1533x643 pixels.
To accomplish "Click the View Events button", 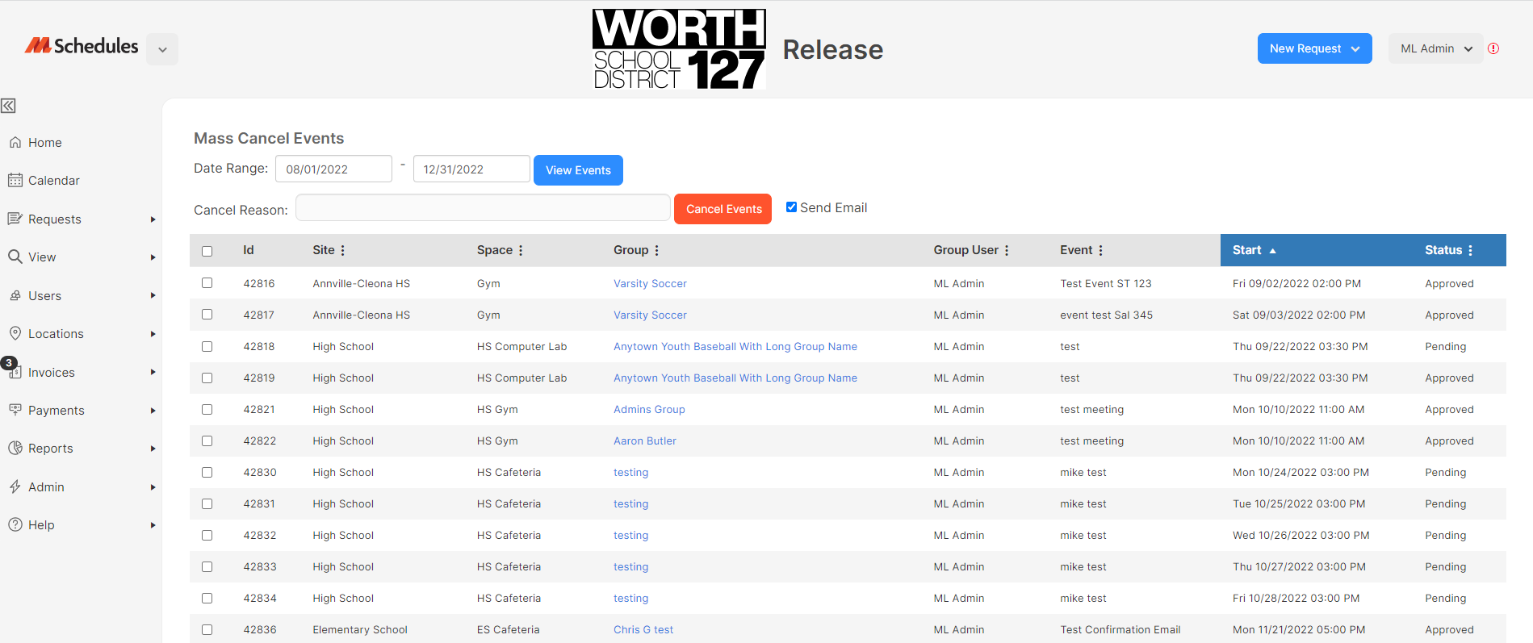I will [x=578, y=170].
